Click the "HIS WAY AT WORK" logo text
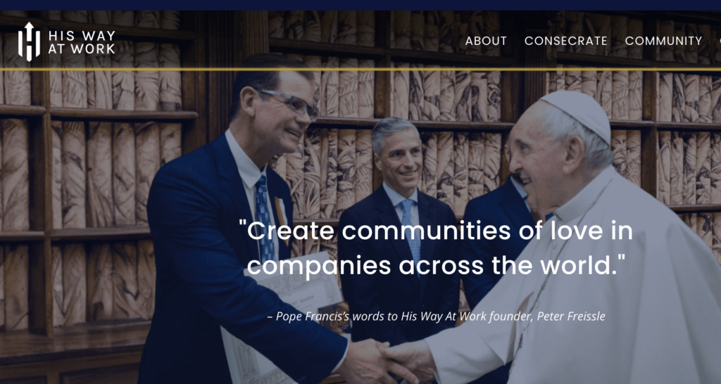This screenshot has height=384, width=721. coord(82,41)
